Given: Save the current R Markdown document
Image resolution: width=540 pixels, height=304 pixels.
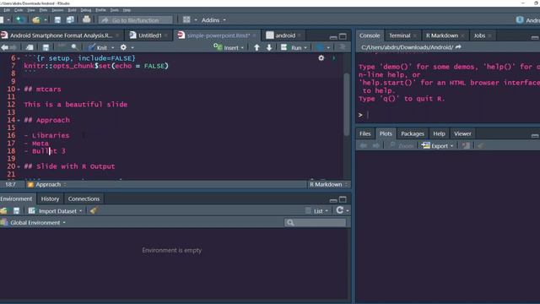Looking at the screenshot, I should (46, 47).
